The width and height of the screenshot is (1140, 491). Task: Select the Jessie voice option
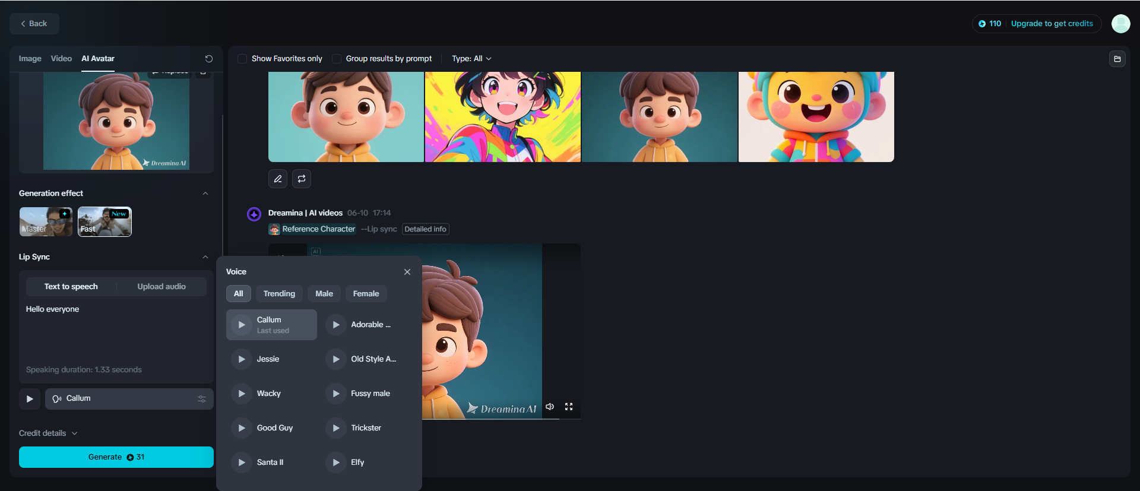tap(271, 359)
